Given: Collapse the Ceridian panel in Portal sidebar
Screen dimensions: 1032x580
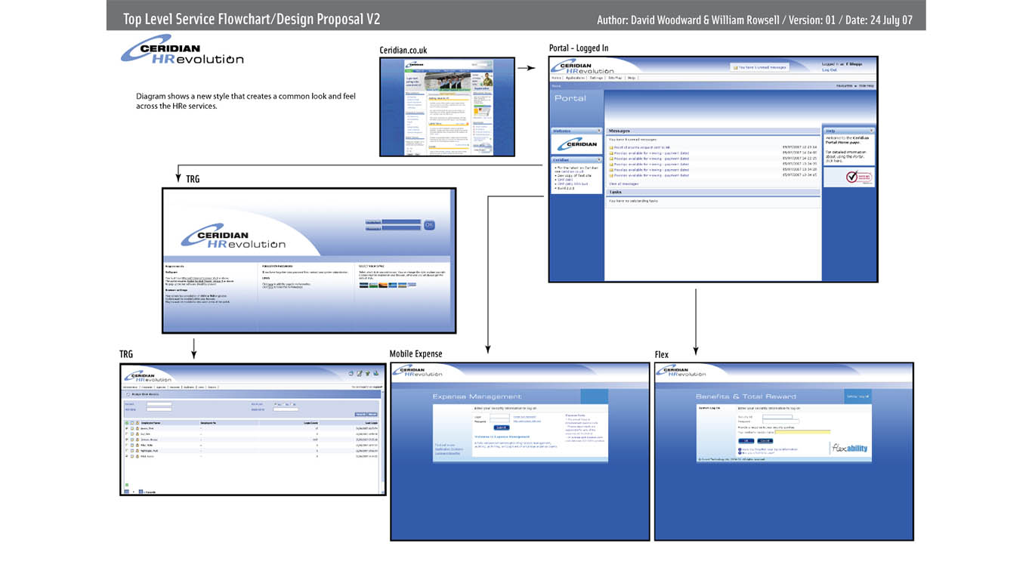Looking at the screenshot, I should point(599,160).
